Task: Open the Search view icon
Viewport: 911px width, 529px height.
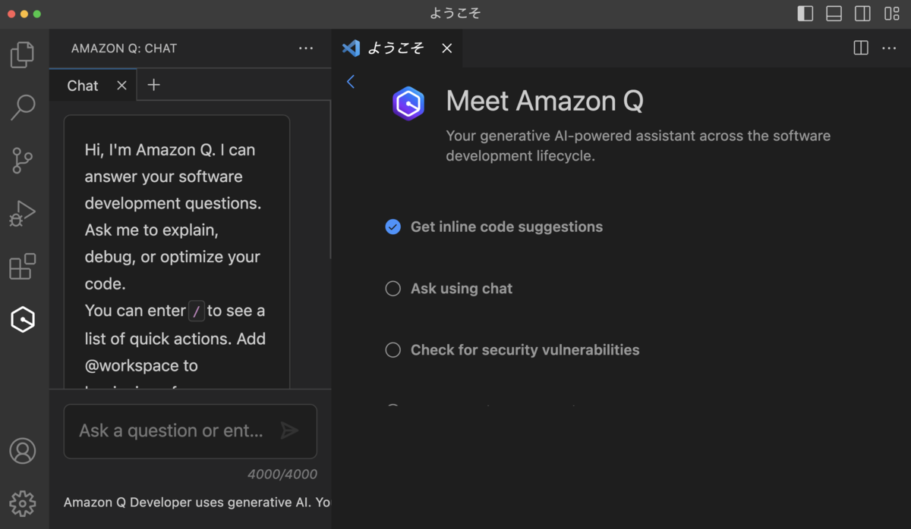Action: click(23, 108)
